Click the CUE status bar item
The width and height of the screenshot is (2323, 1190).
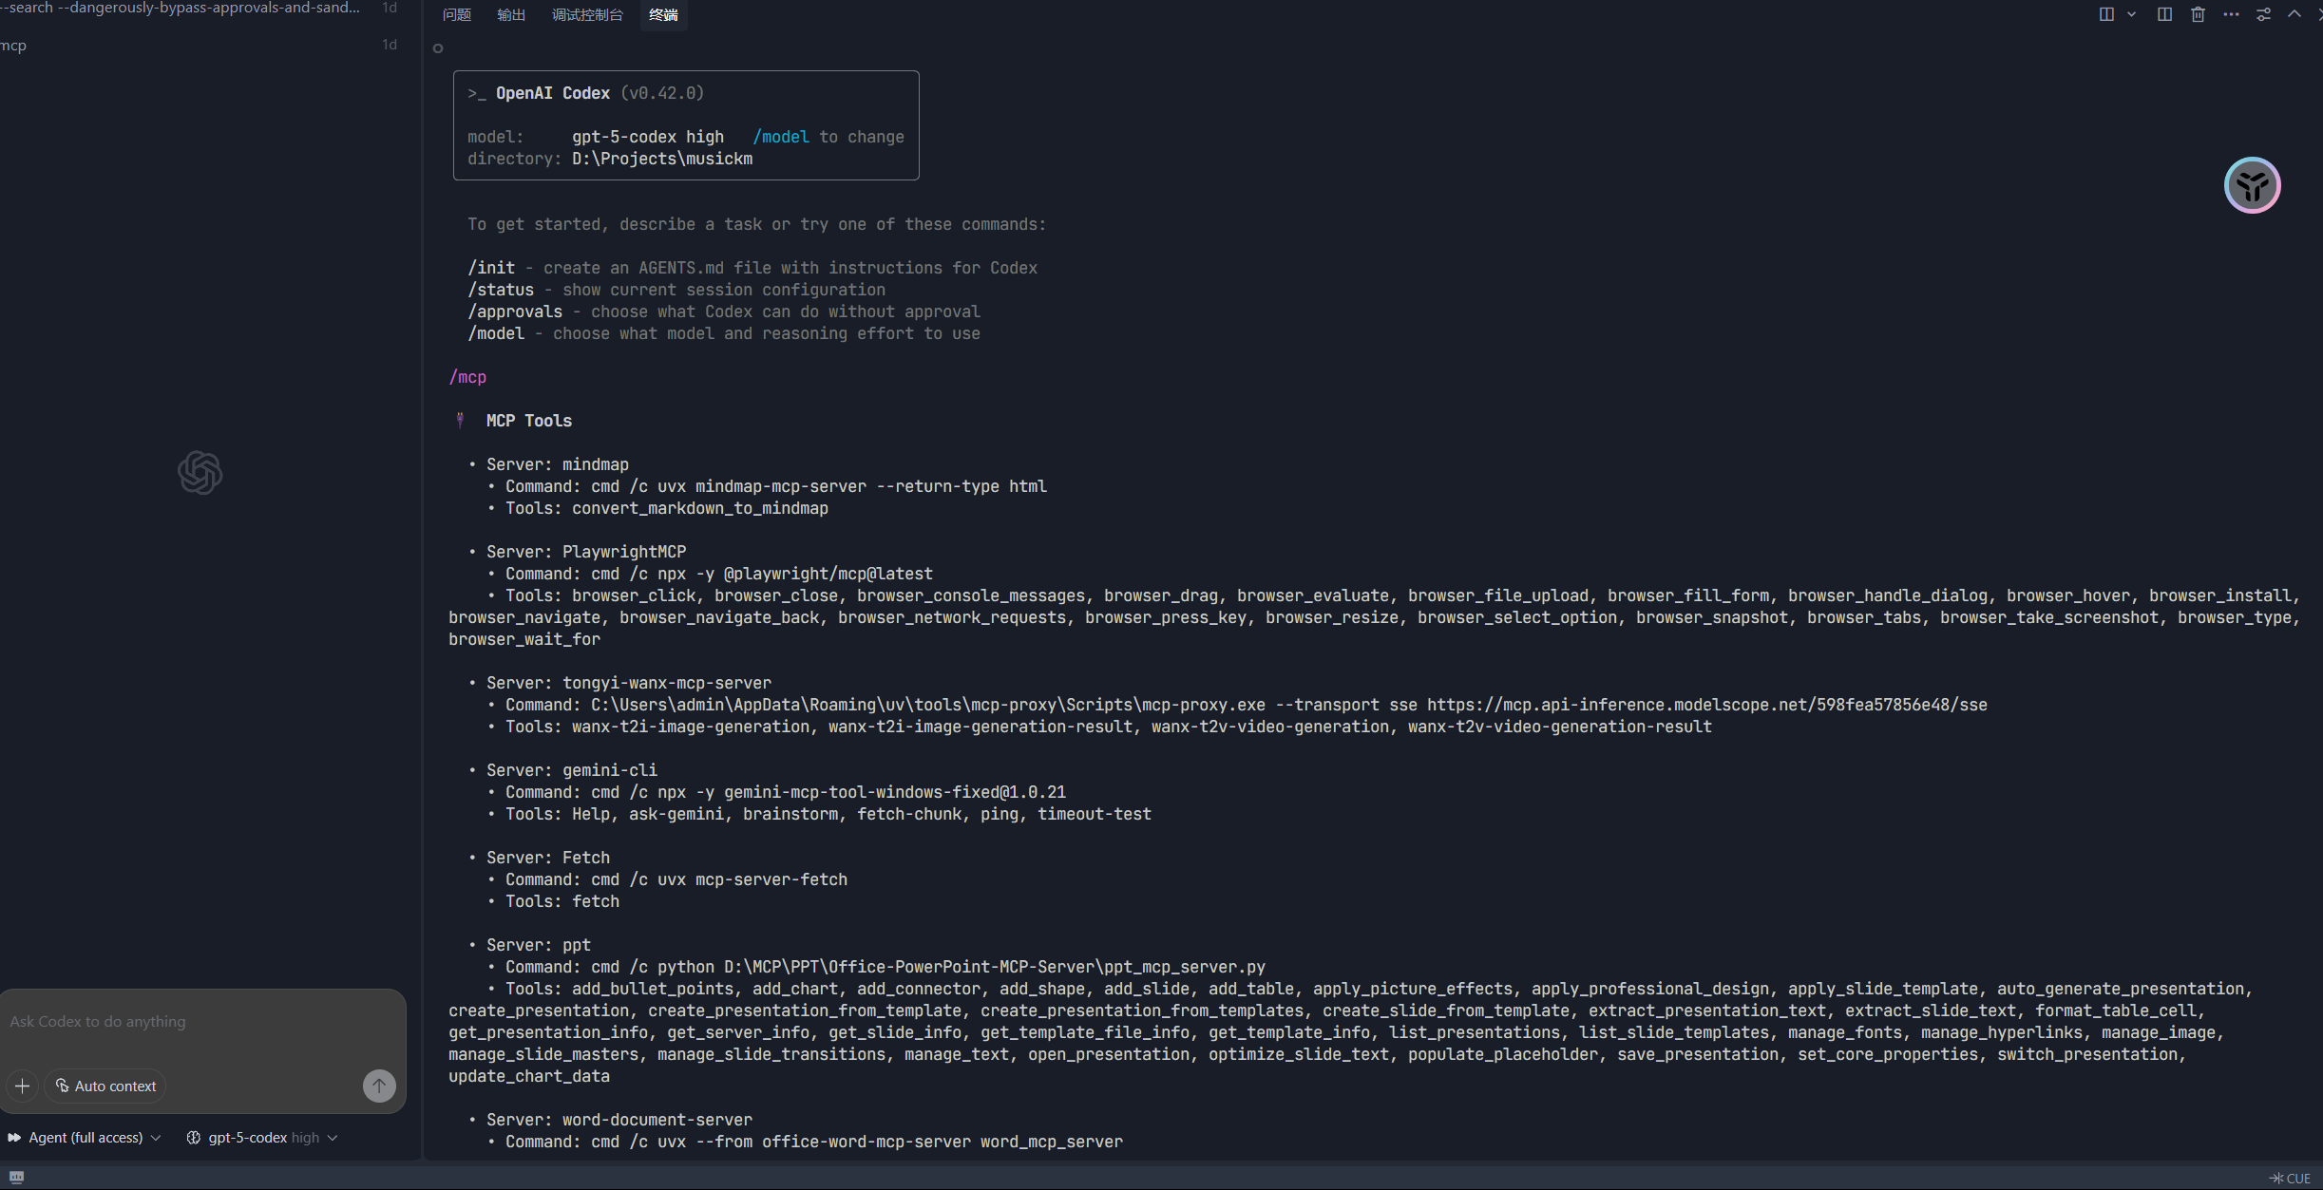(2291, 1179)
